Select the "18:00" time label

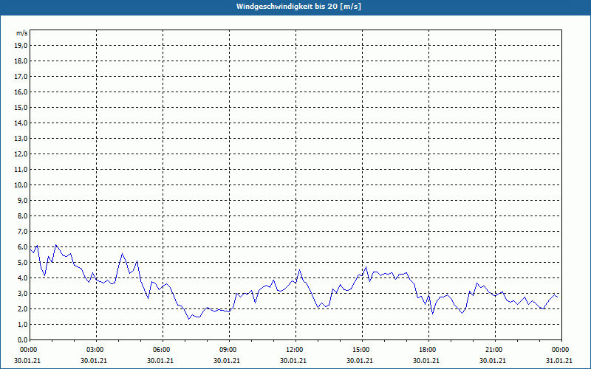click(428, 350)
